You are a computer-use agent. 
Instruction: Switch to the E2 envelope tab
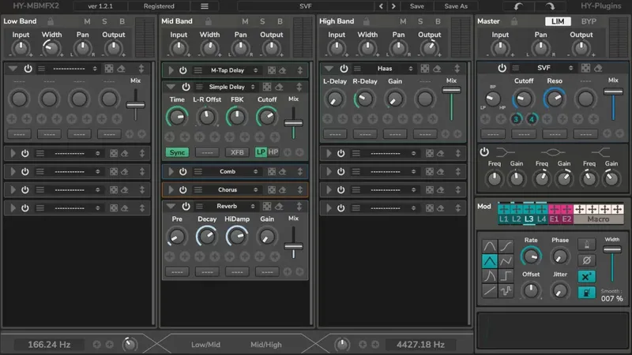[x=566, y=219]
